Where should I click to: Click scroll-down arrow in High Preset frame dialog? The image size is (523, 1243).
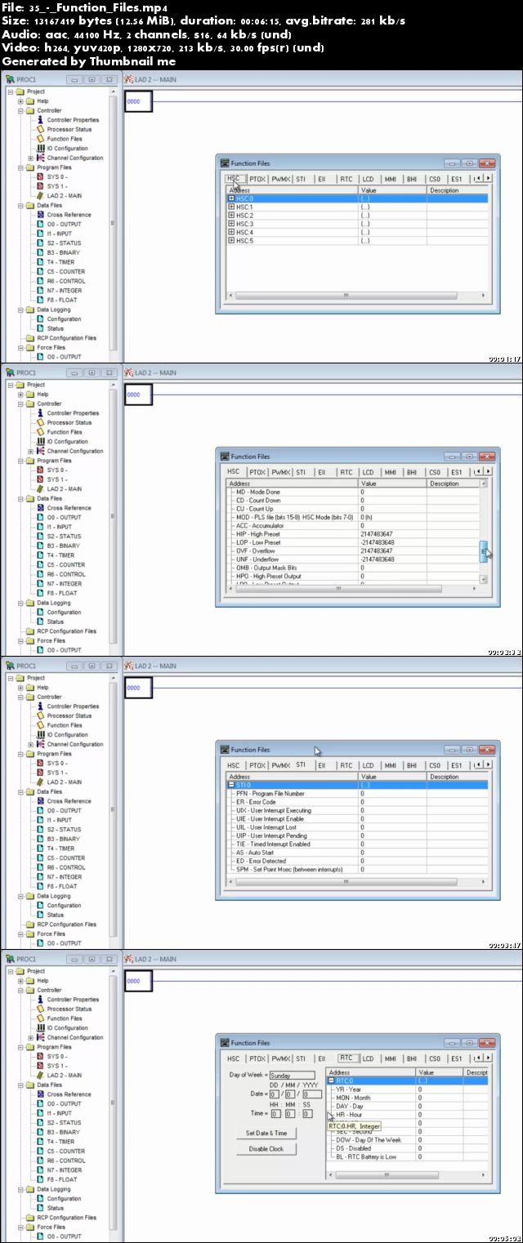[483, 579]
